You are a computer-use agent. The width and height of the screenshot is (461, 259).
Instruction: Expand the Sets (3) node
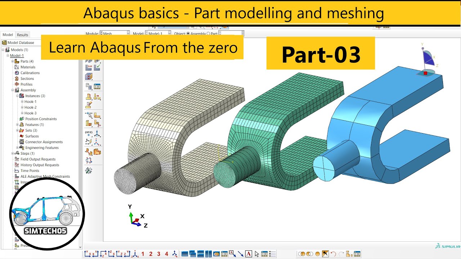pos(17,130)
